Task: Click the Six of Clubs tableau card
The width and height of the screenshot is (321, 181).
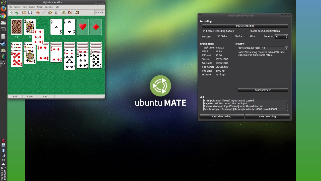Action: tap(83, 60)
